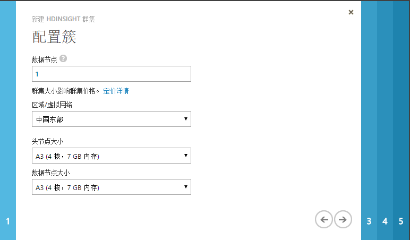This screenshot has width=410, height=240.
Task: Expand the 数据节点大小 size dropdown
Action: click(111, 187)
